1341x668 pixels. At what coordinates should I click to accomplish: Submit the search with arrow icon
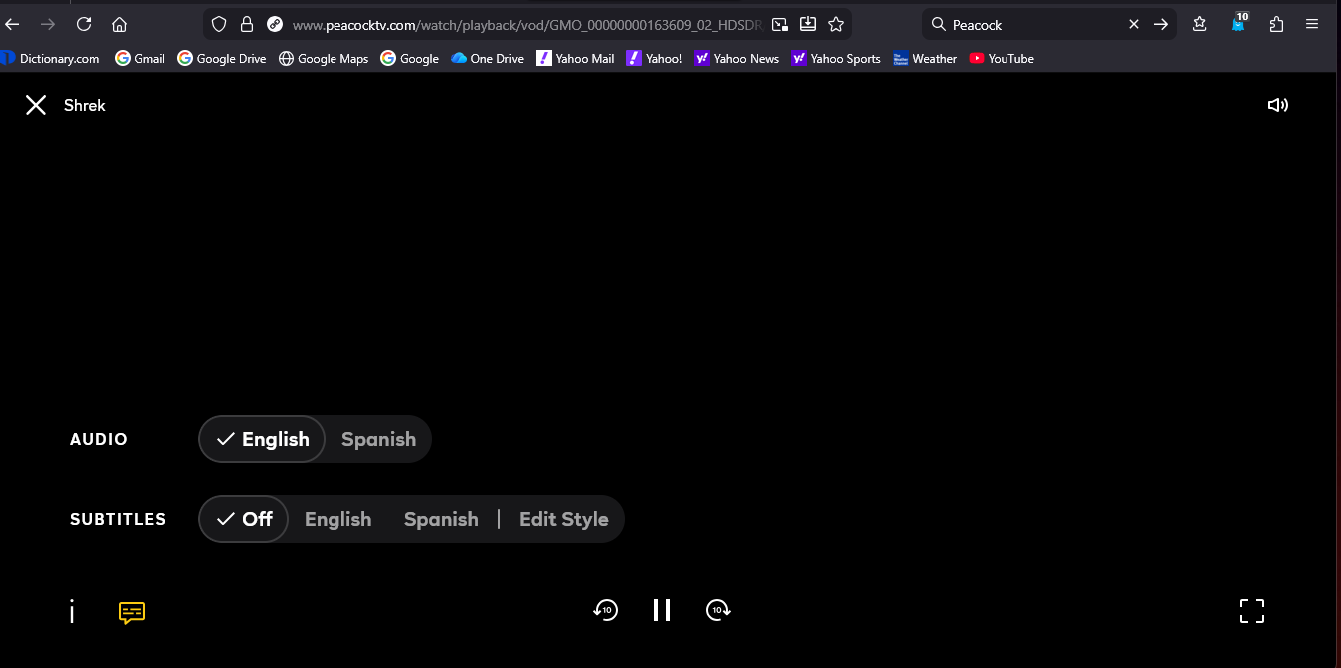click(1161, 24)
